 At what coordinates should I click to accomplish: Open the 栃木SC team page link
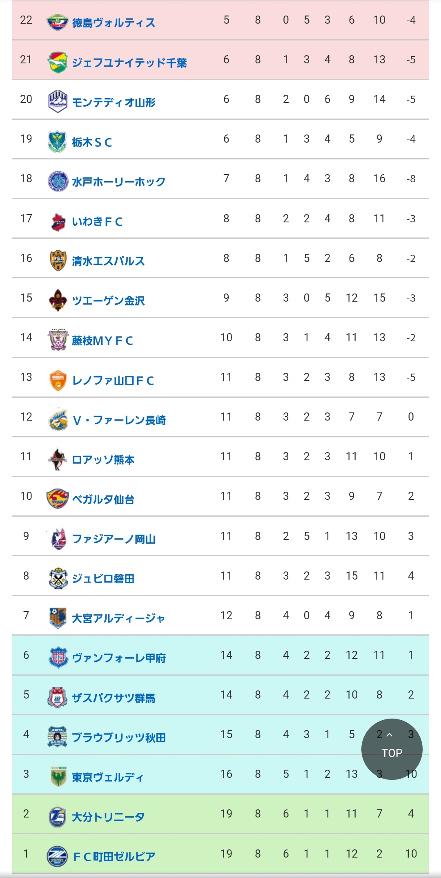(92, 142)
